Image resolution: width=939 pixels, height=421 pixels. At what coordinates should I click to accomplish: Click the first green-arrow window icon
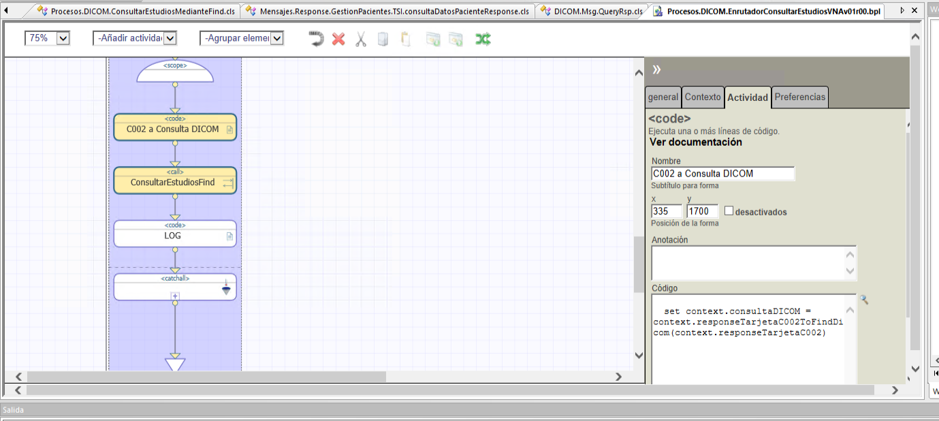(433, 39)
